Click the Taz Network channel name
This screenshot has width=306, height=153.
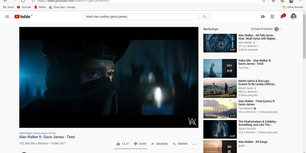pyautogui.click(x=246, y=109)
